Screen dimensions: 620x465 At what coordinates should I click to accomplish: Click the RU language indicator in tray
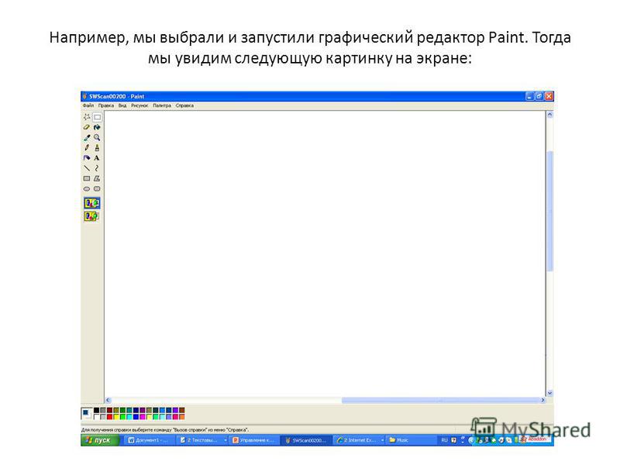445,439
